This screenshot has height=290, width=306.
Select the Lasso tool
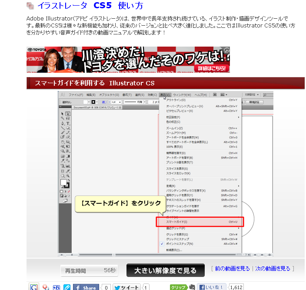68,118
